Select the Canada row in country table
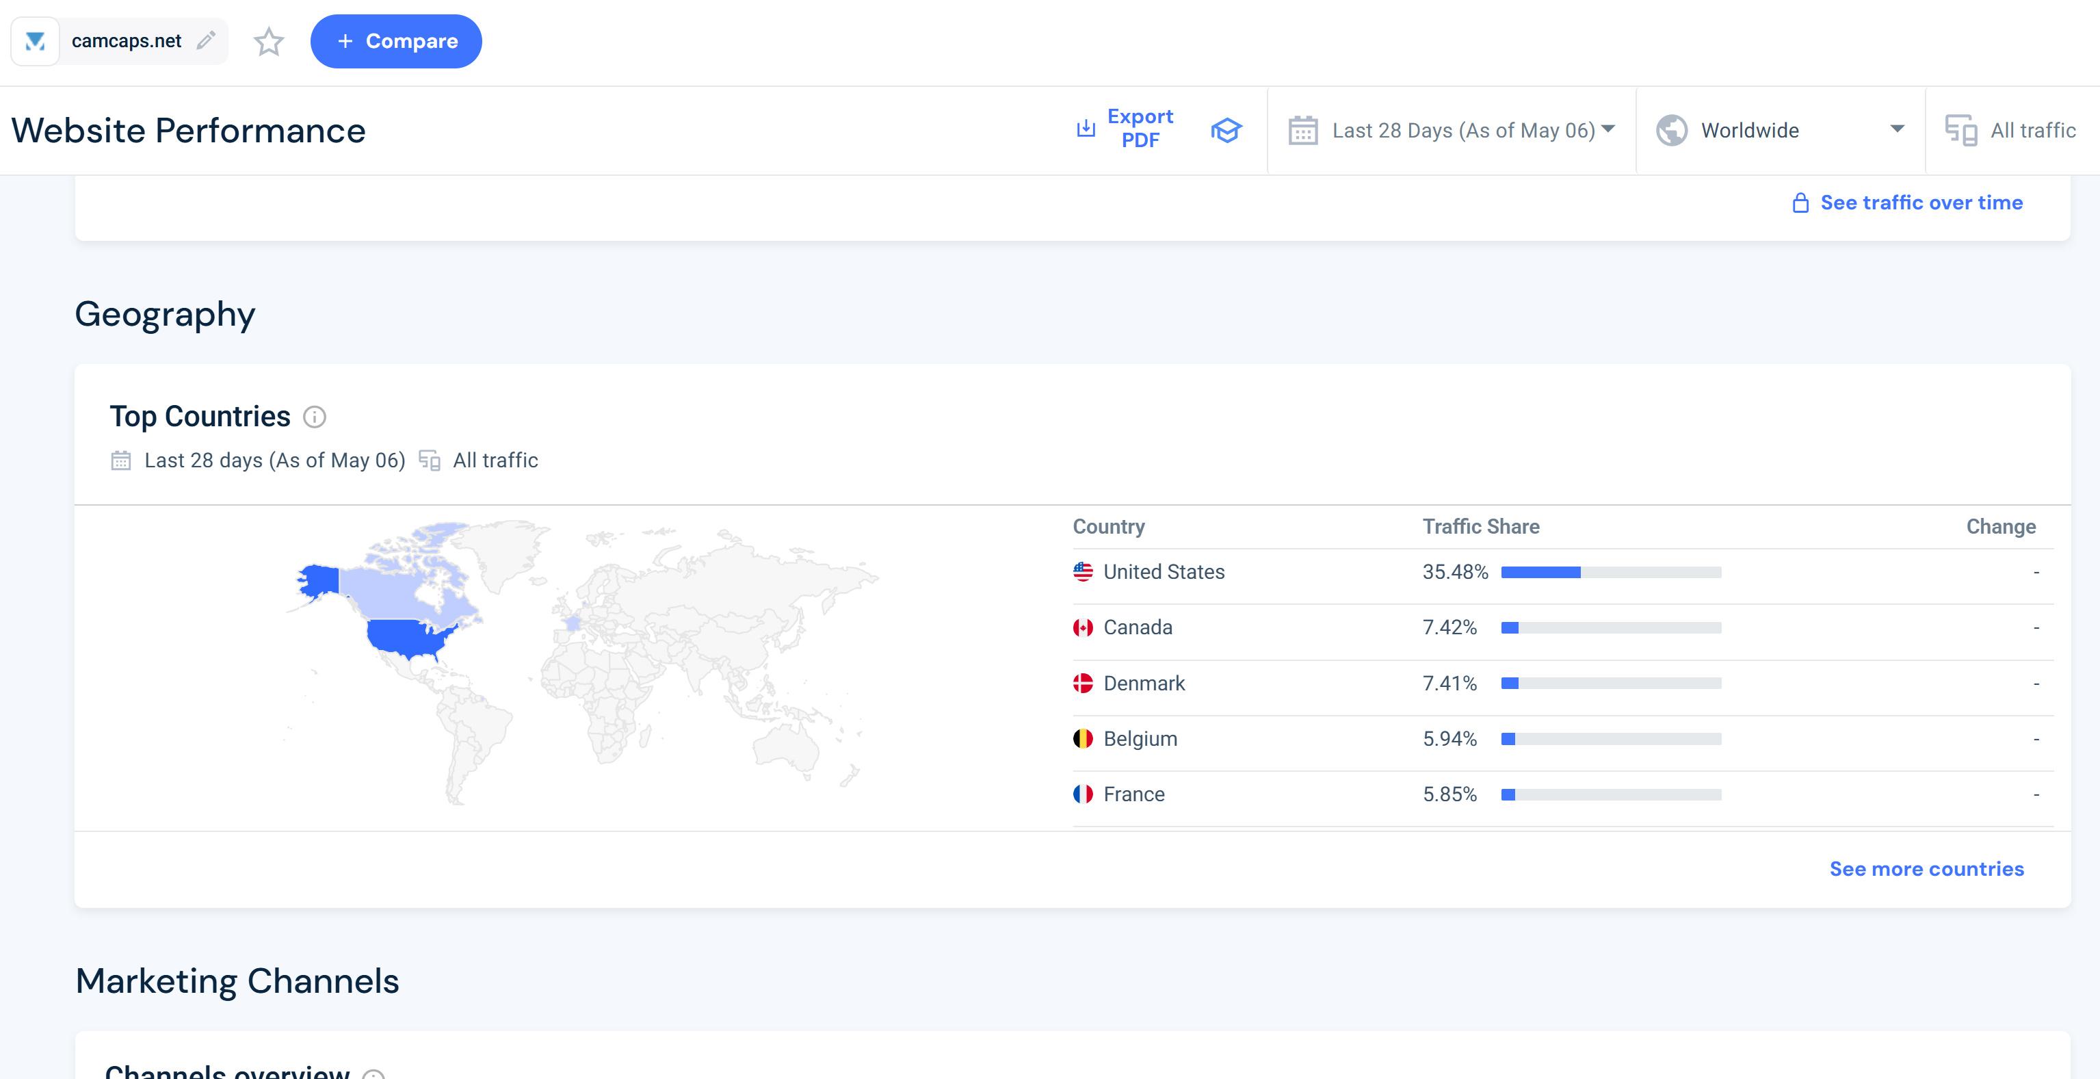The width and height of the screenshot is (2100, 1079). (1138, 627)
